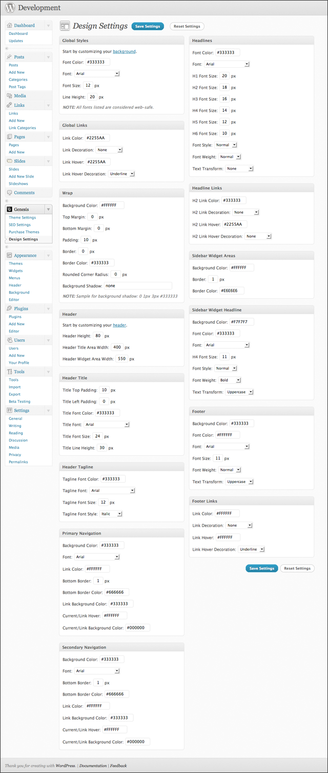Collapse the Posts menu arrow
This screenshot has width=328, height=773.
[48, 57]
